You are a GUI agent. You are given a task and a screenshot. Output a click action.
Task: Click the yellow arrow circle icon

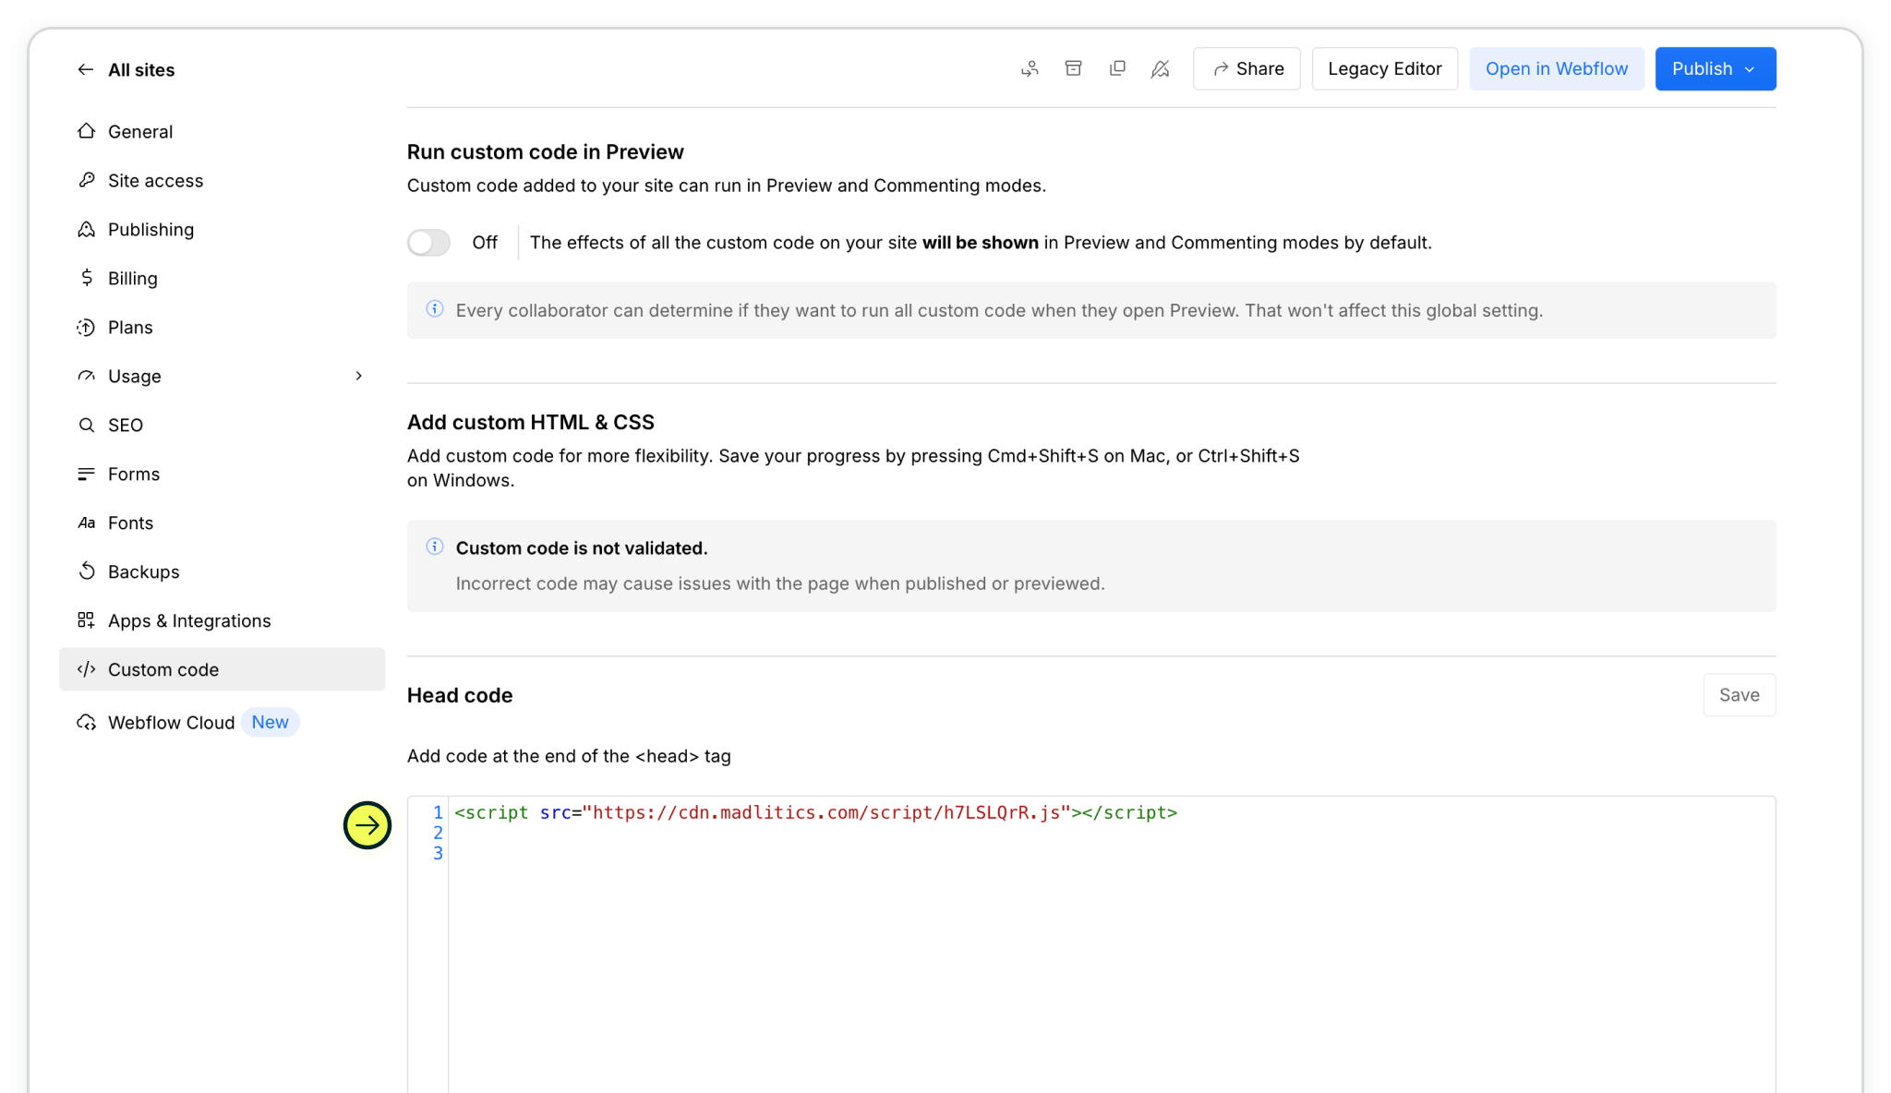pos(367,825)
